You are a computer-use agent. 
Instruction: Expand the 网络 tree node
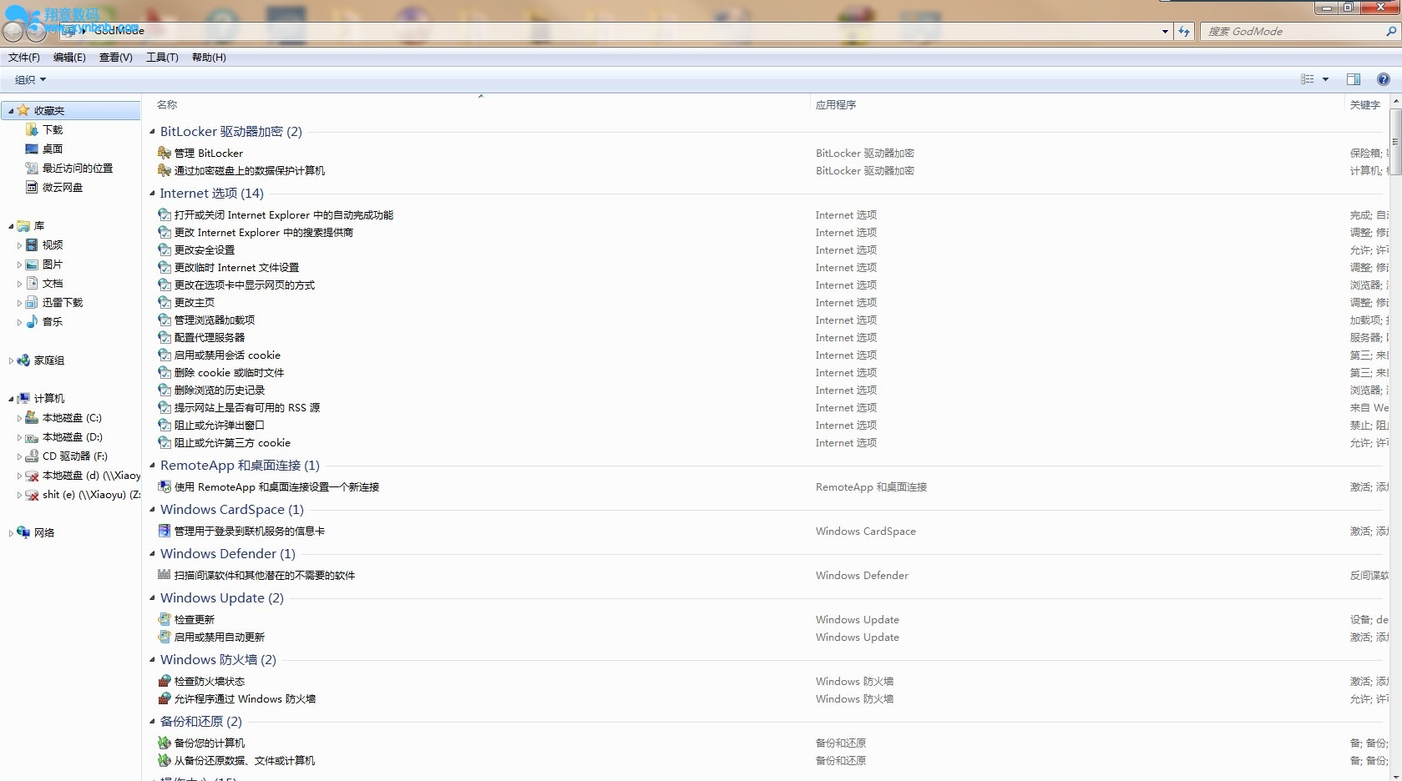coord(11,532)
